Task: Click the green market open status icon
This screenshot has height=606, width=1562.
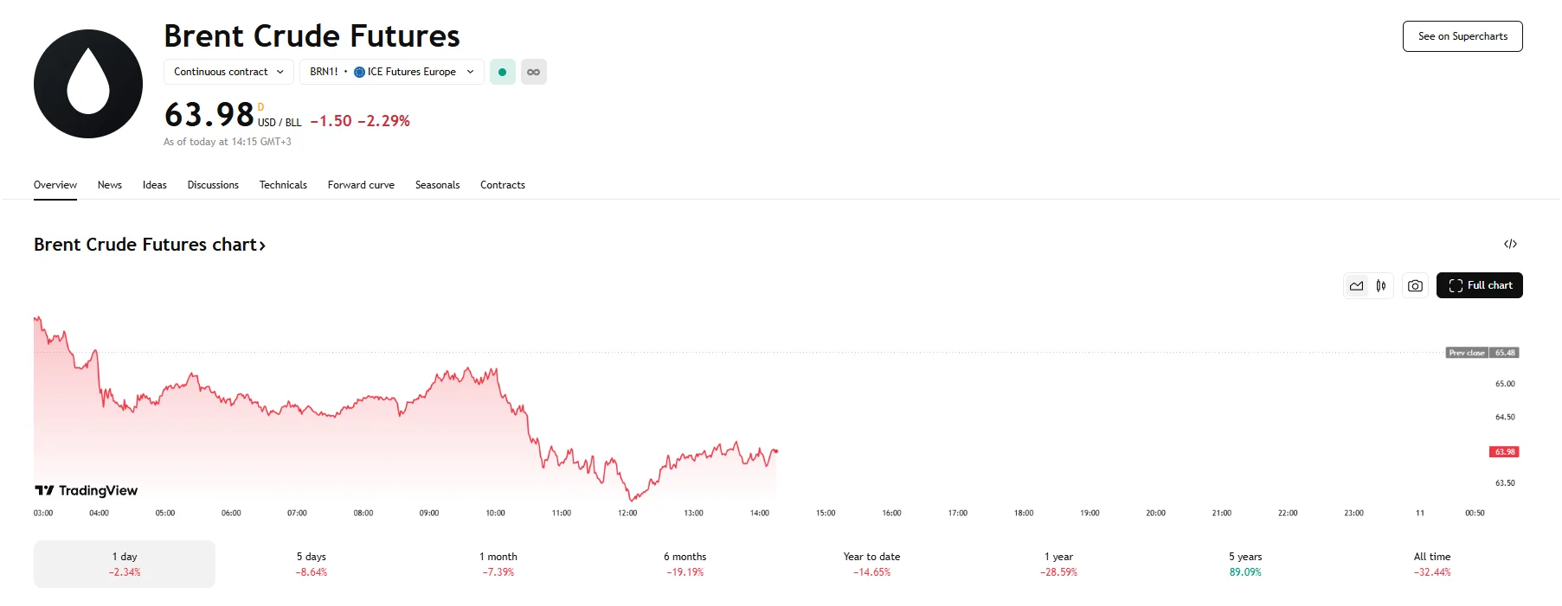Action: [x=502, y=72]
